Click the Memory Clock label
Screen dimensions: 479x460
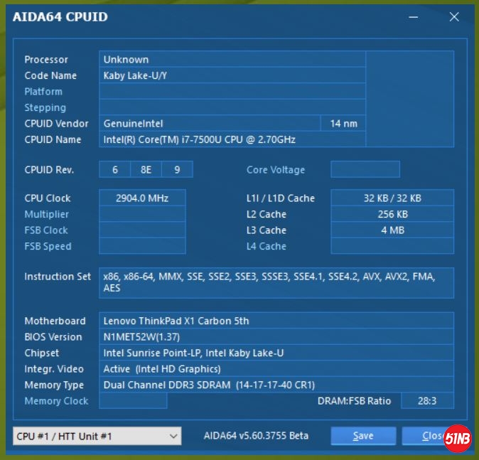56,401
